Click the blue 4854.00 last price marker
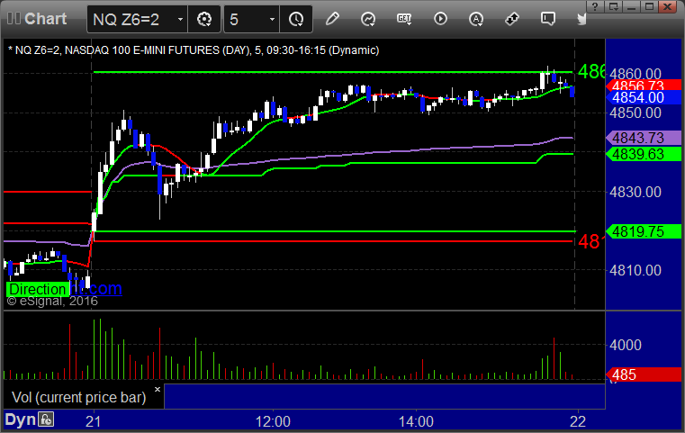 644,97
